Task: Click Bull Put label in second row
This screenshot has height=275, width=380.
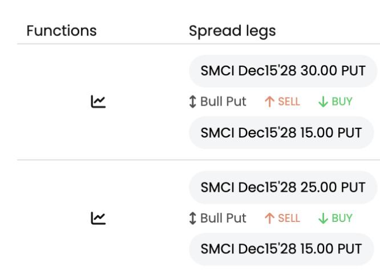Action: click(x=223, y=218)
